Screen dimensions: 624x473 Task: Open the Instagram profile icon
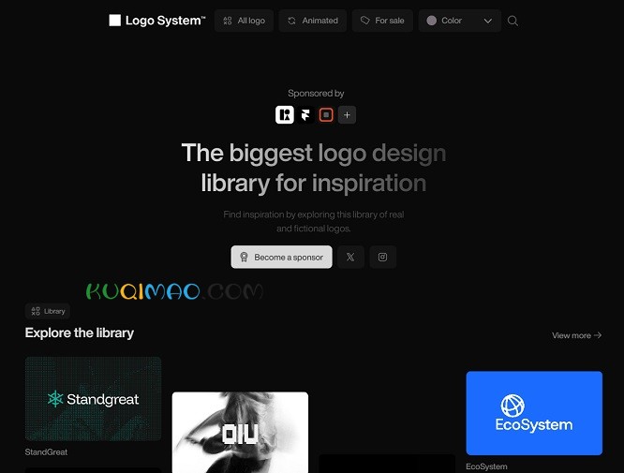tap(382, 257)
